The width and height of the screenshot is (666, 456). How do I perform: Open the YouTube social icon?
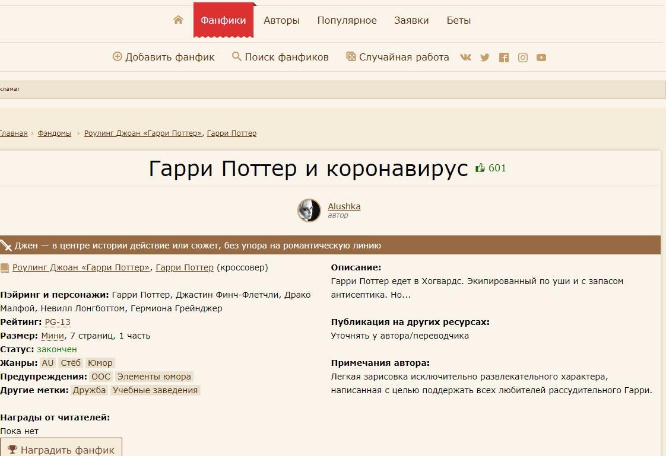(541, 58)
